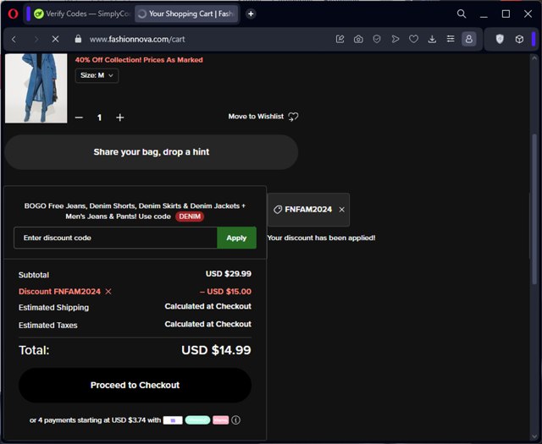Click the white payment provider logo
The width and height of the screenshot is (542, 444).
click(173, 420)
